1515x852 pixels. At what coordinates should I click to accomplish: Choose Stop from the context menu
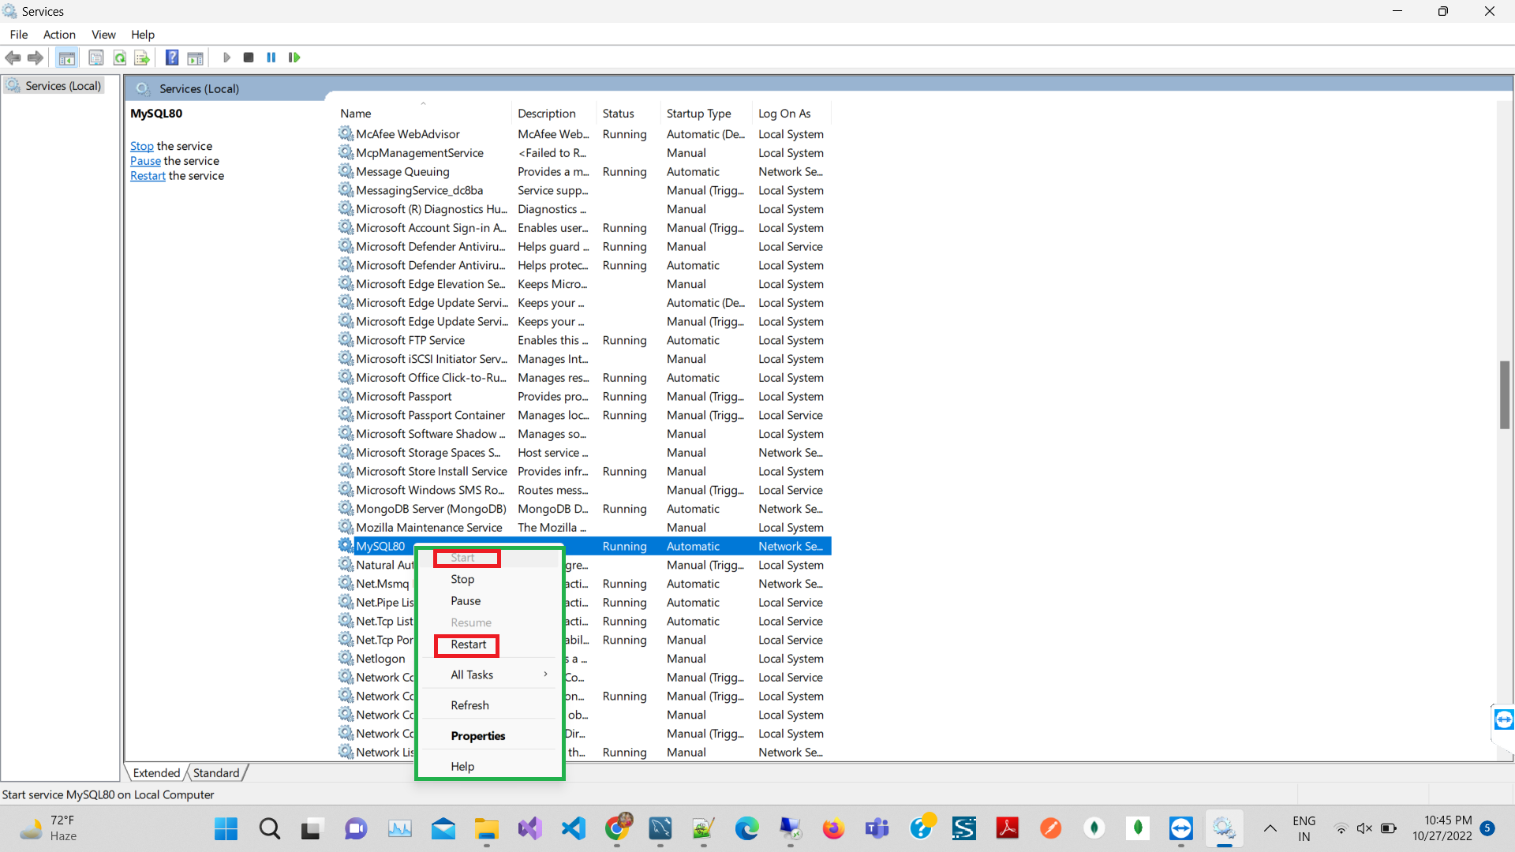tap(462, 579)
